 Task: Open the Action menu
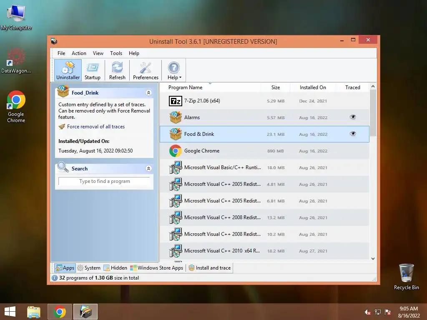pos(79,53)
